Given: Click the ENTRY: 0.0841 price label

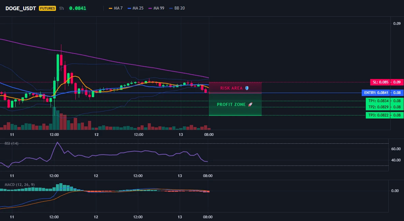Looking at the screenshot, I should [376, 93].
